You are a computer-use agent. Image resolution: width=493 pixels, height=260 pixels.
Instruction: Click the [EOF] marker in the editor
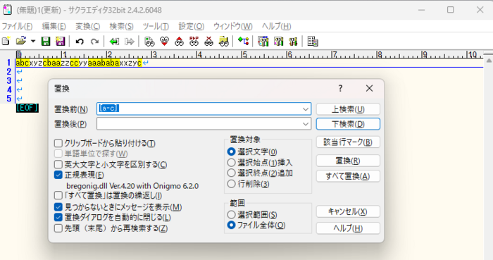coord(27,108)
